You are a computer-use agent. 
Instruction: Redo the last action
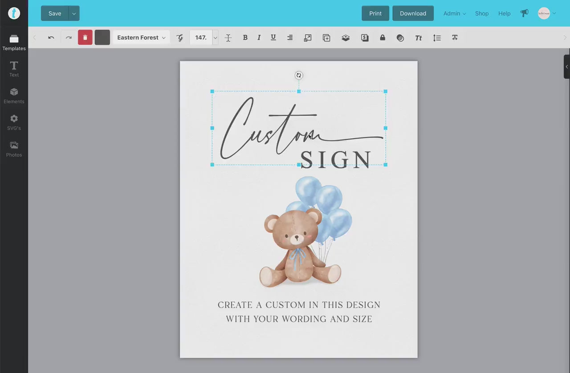coord(69,38)
